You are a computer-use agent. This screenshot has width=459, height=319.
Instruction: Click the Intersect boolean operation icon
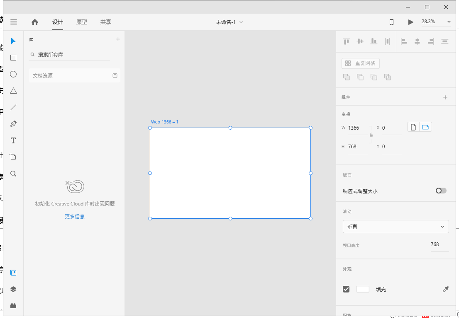click(x=374, y=77)
